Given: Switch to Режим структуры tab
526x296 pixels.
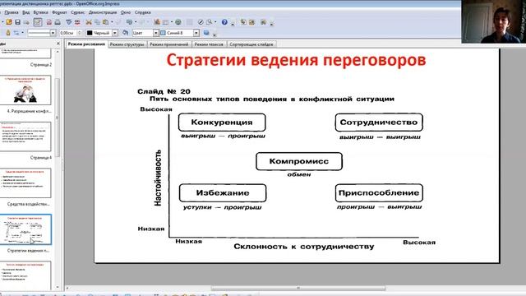Looking at the screenshot, I should click(127, 44).
